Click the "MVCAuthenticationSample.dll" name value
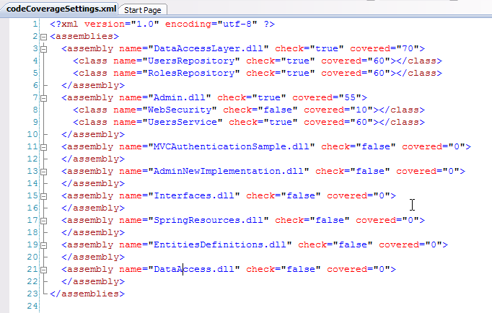This screenshot has height=313, width=492. 232,146
